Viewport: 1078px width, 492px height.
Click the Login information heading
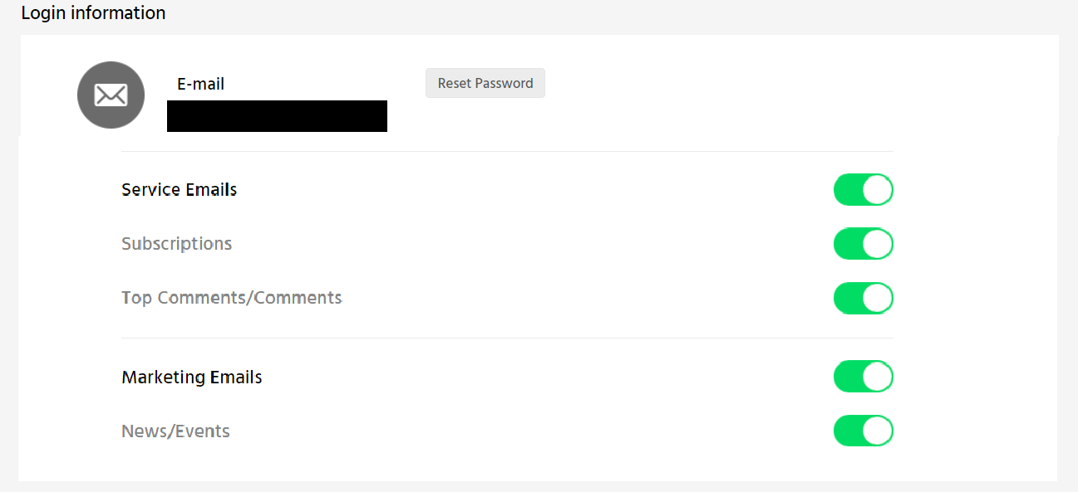93,13
